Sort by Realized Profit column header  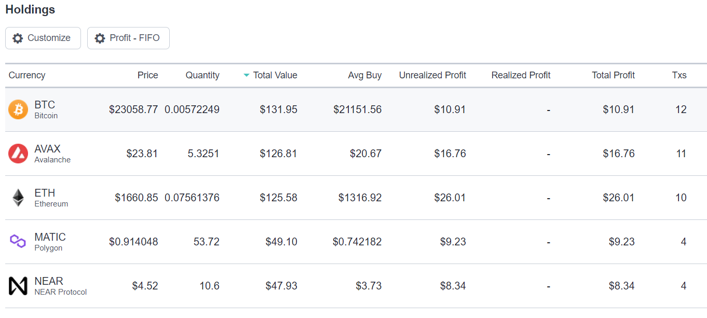point(521,75)
